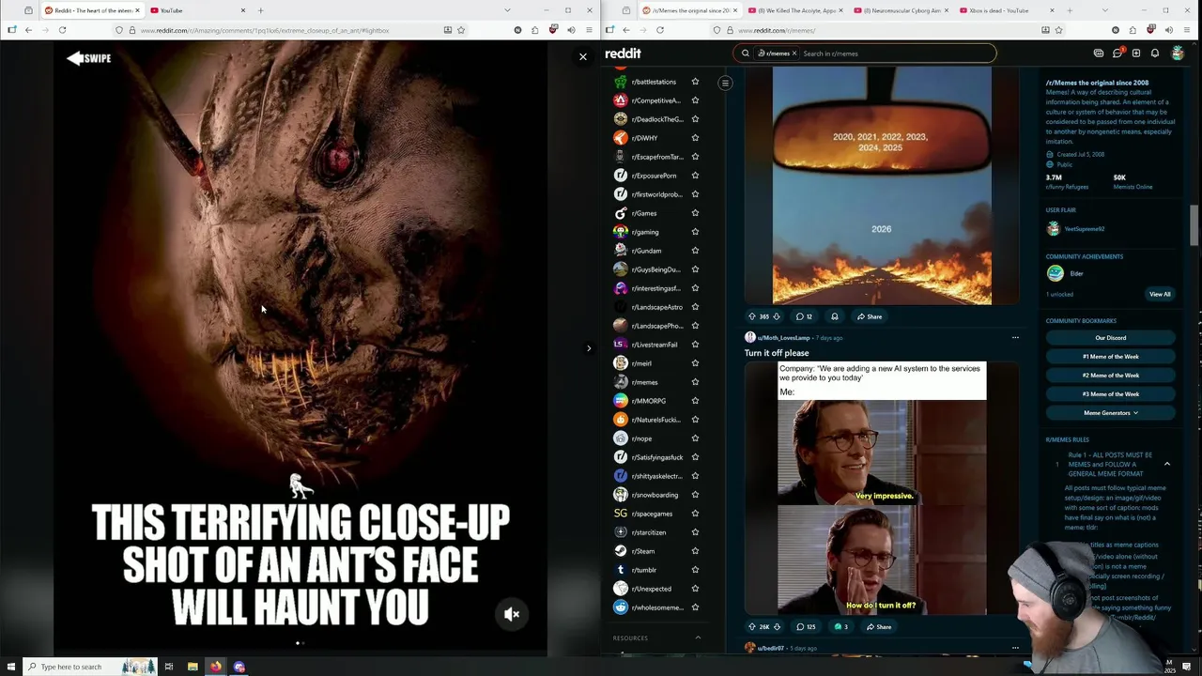The image size is (1202, 676).
Task: Toggle favorite star for r/nope
Action: tap(695, 438)
